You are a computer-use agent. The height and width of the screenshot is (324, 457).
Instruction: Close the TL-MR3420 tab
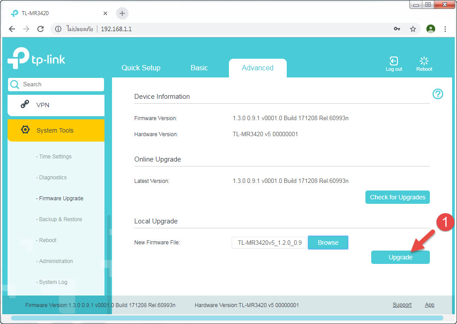(x=105, y=13)
